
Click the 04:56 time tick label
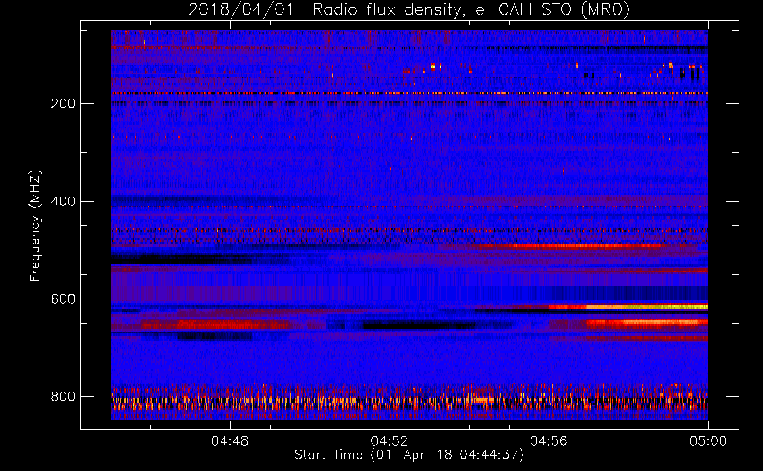[548, 441]
